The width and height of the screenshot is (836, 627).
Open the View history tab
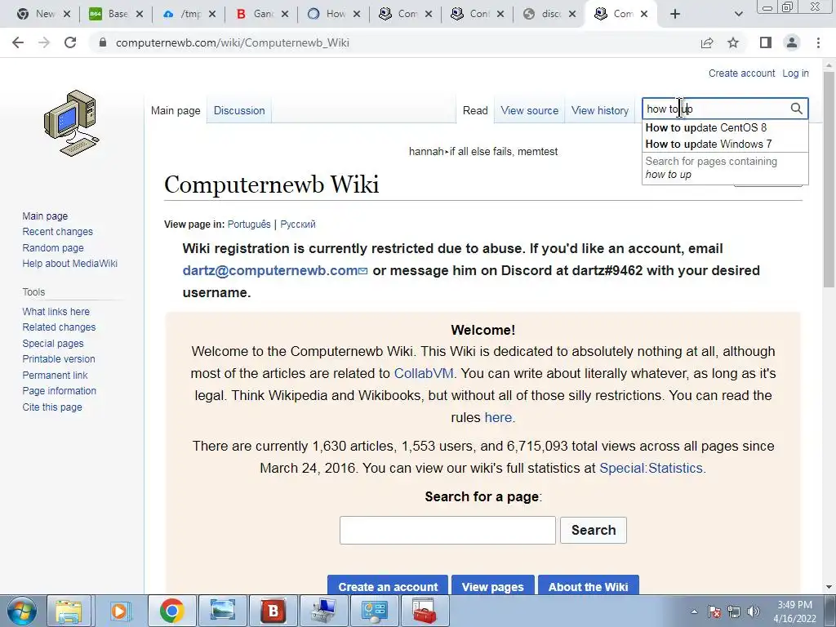[600, 110]
